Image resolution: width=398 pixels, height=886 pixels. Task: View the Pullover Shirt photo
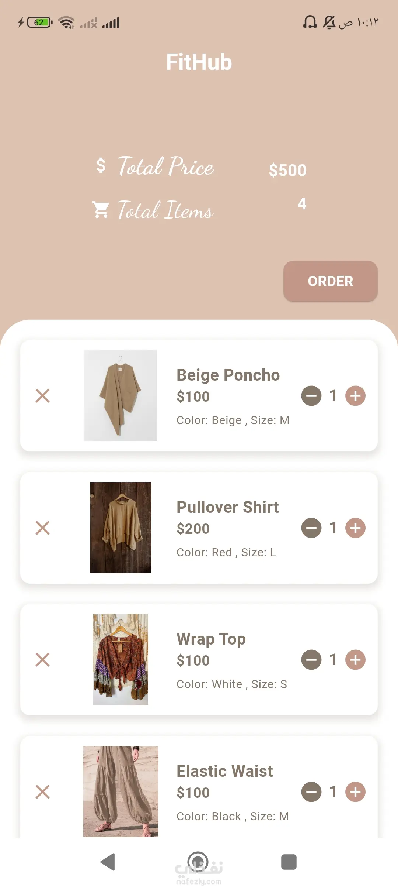tap(121, 528)
